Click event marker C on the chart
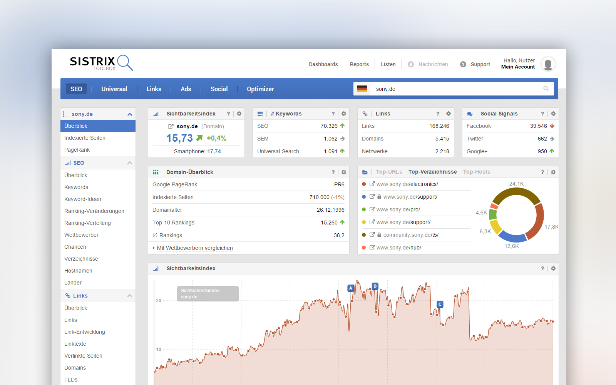The height and width of the screenshot is (385, 616). coord(440,304)
